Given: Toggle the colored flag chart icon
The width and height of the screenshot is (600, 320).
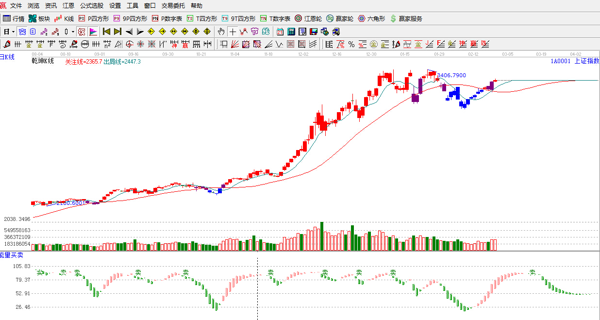Looking at the screenshot, I should (x=93, y=32).
